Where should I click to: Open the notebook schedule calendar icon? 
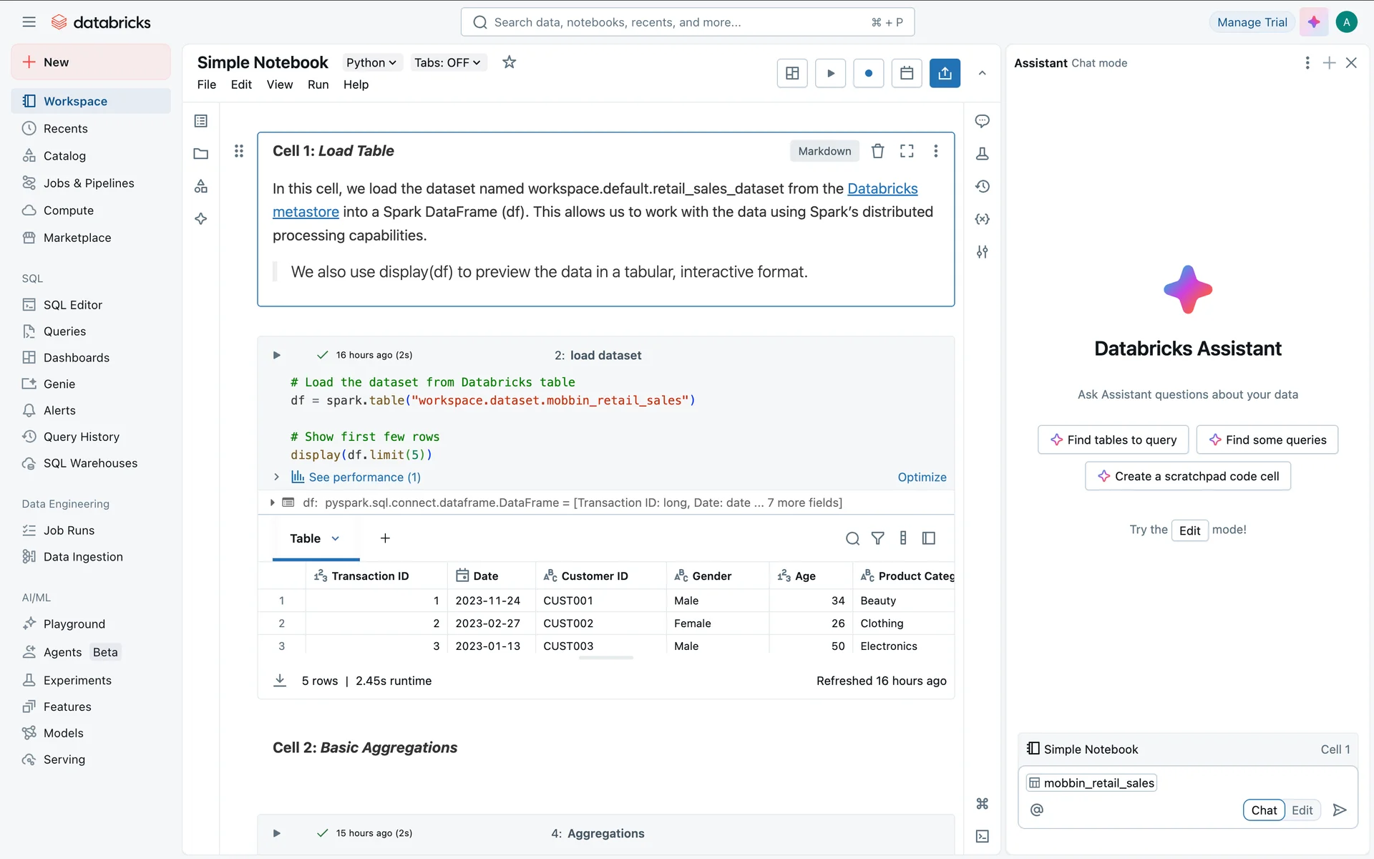point(907,73)
